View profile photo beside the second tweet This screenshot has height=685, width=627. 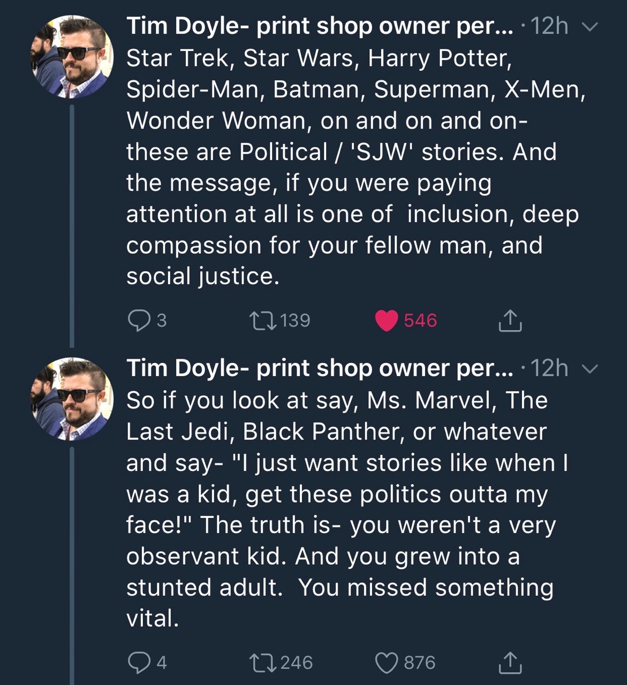[x=72, y=399]
